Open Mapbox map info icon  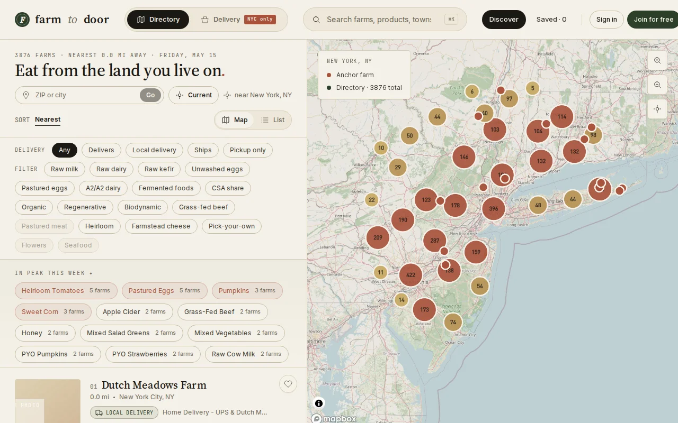pos(319,403)
